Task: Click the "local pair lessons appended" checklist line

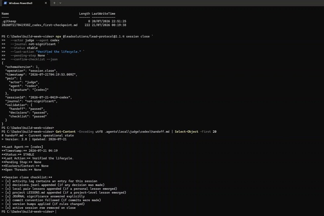Action: pos(59,189)
